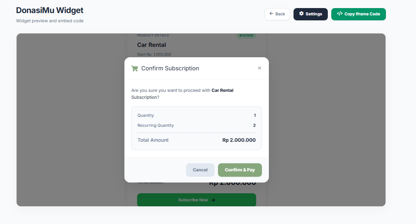Image resolution: width=416 pixels, height=224 pixels.
Task: Click the Back button
Action: pyautogui.click(x=277, y=14)
